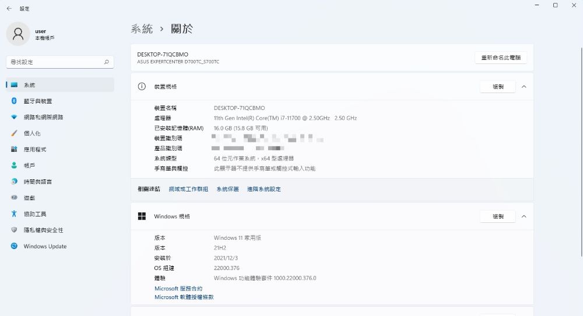Select the 系統 monitor icon in sidebar

tap(14, 85)
